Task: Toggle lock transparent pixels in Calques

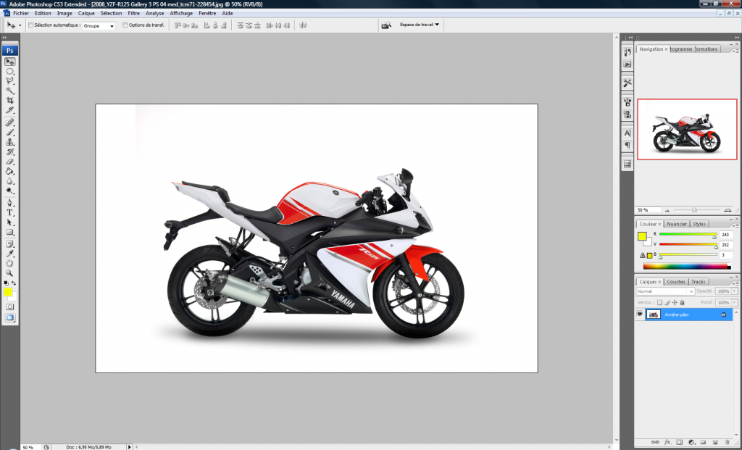Action: pos(659,302)
